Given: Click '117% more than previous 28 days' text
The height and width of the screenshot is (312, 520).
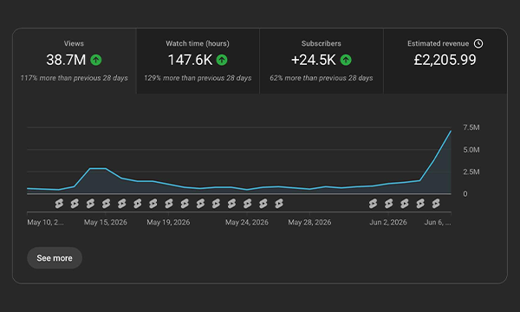Looking at the screenshot, I should click(x=74, y=78).
